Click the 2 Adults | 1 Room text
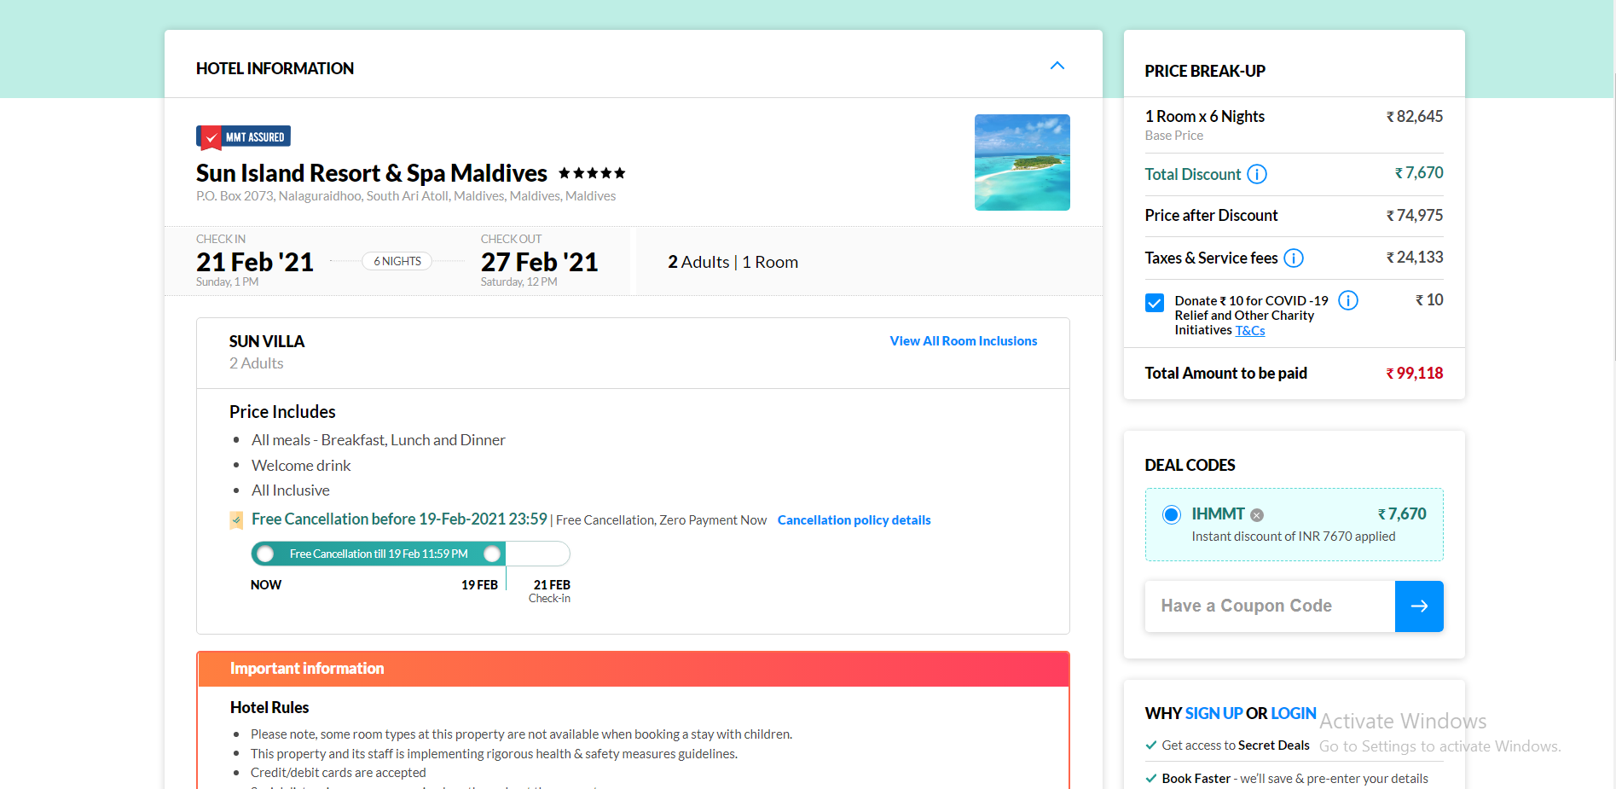Image resolution: width=1616 pixels, height=789 pixels. pos(733,262)
